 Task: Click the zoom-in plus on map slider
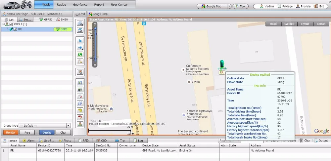[x=95, y=24]
